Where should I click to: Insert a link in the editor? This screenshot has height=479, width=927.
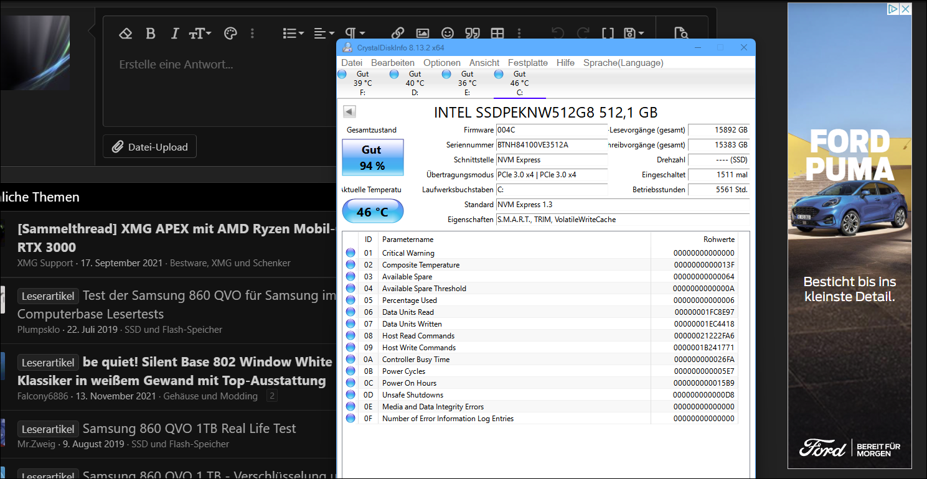point(398,34)
